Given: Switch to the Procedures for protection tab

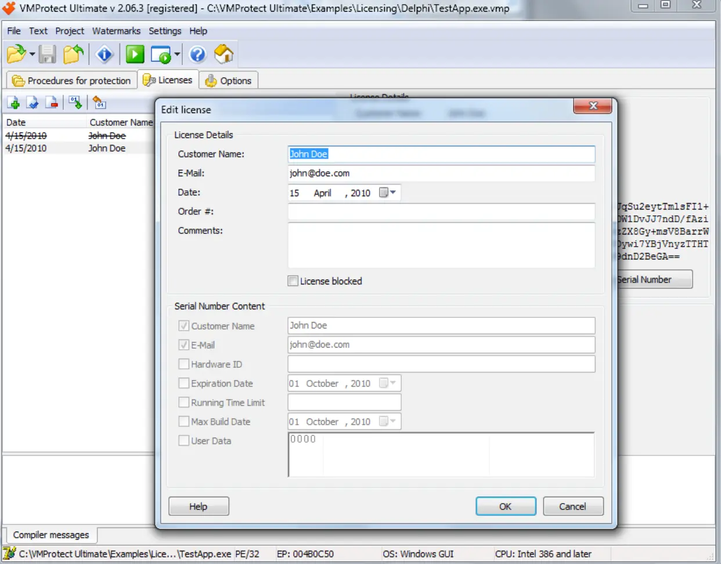Looking at the screenshot, I should (x=72, y=80).
